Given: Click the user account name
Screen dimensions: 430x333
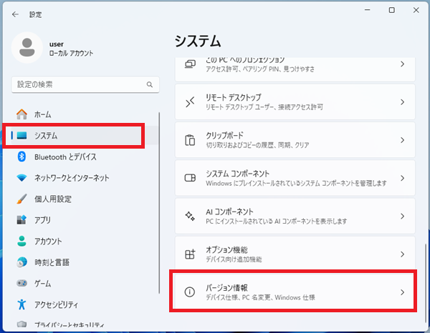Looking at the screenshot, I should 57,44.
